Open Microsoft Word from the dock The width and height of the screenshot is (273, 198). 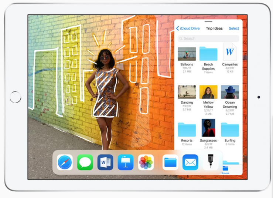pyautogui.click(x=105, y=162)
